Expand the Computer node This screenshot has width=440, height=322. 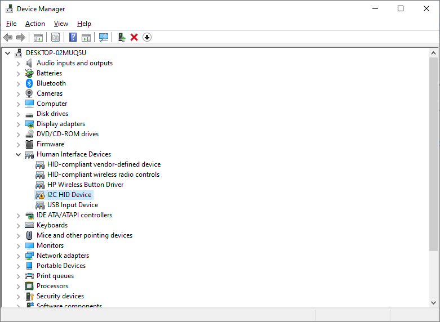18,104
